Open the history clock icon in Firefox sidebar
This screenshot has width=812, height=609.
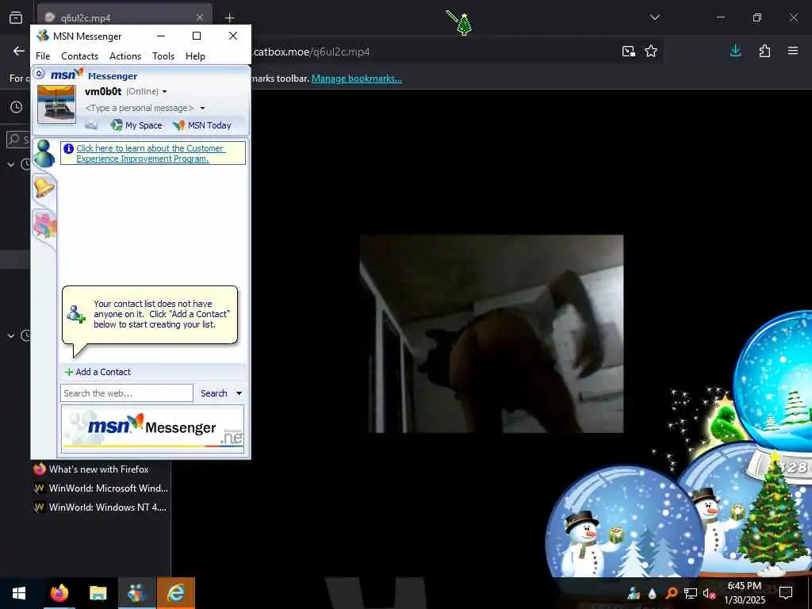point(17,107)
